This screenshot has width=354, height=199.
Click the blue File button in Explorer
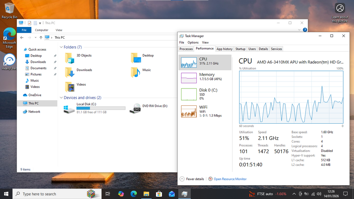point(24,30)
